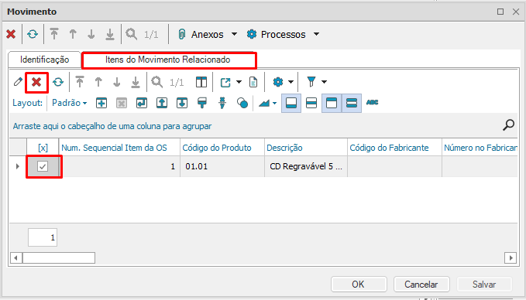Click the footer count box showing 1
Viewport: 526px width, 300px height.
coord(43,237)
